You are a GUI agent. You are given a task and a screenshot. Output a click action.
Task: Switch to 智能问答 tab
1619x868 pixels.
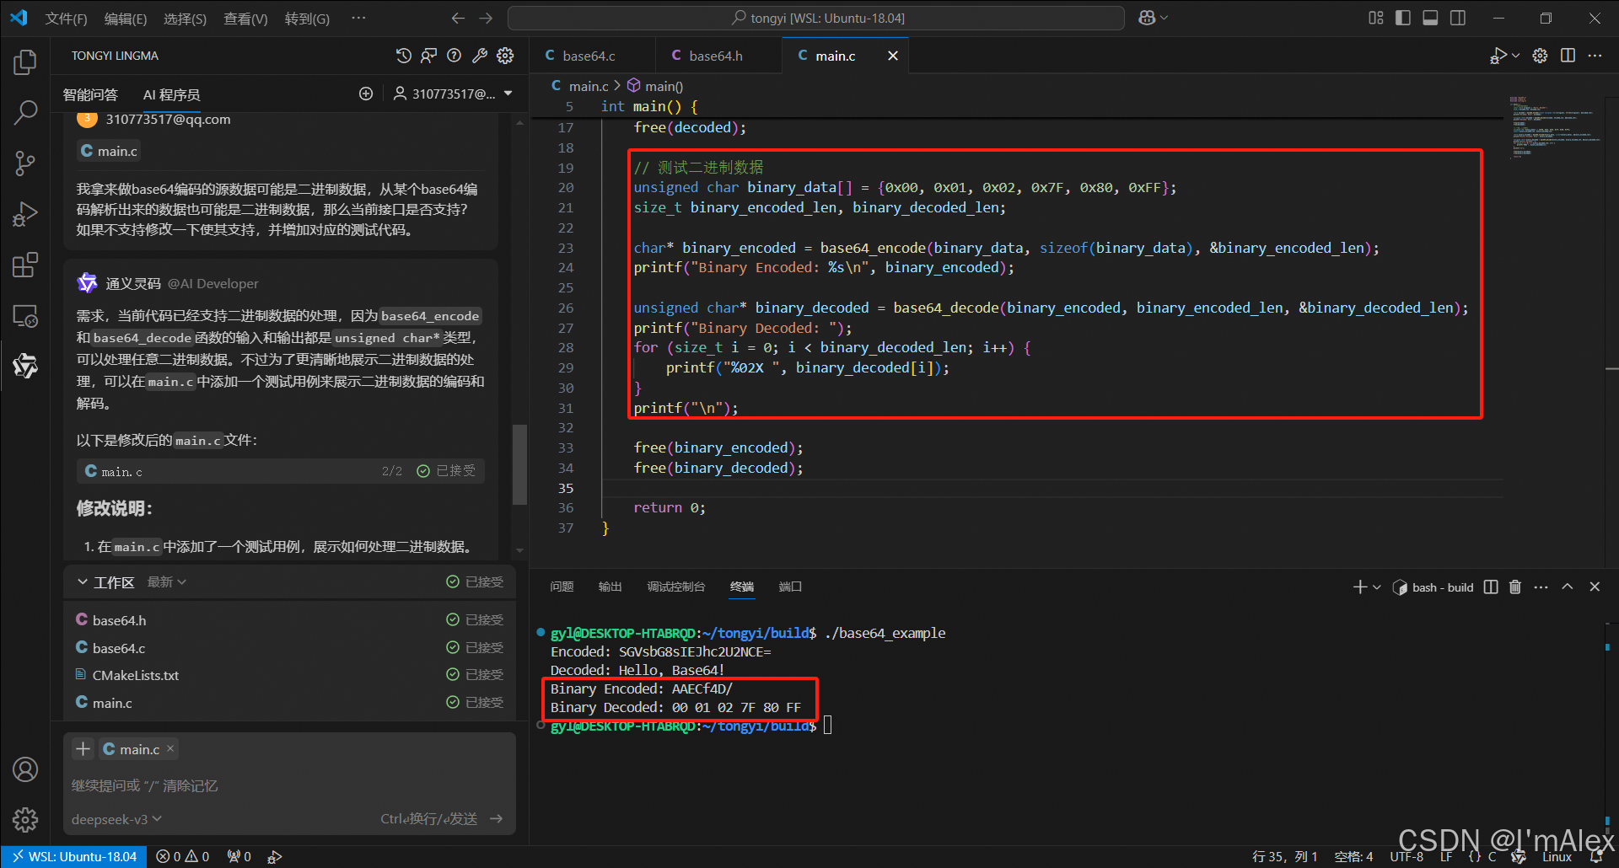click(x=90, y=94)
